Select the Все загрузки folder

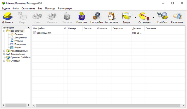pyautogui.click(x=17, y=31)
